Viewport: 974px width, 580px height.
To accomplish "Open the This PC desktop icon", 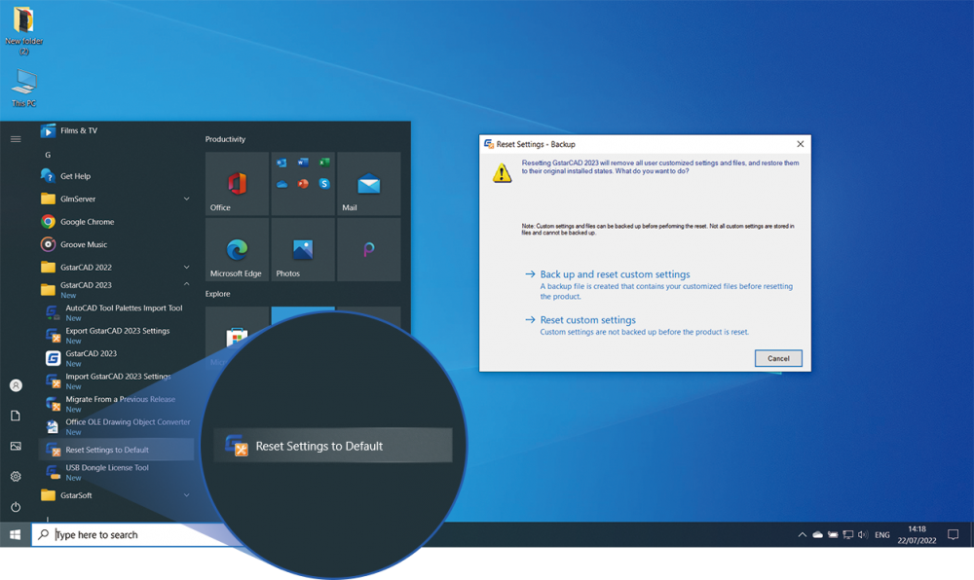I will tap(23, 88).
